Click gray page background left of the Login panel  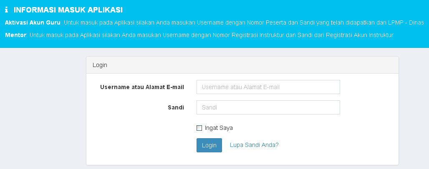[x=42, y=108]
